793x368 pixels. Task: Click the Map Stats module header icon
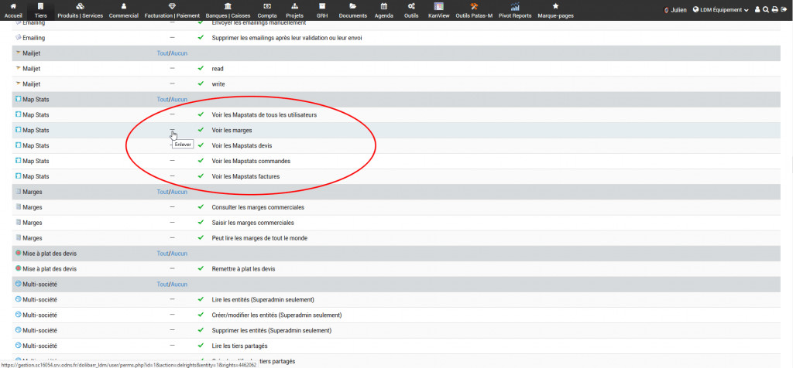[19, 100]
